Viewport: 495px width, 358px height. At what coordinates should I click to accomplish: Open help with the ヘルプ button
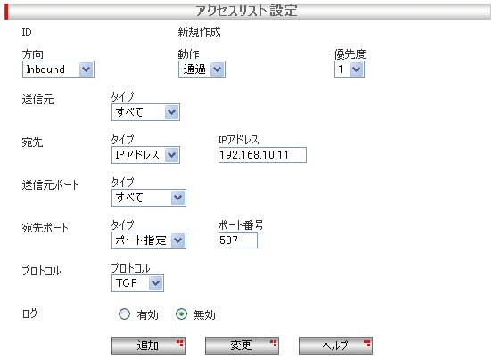point(335,346)
